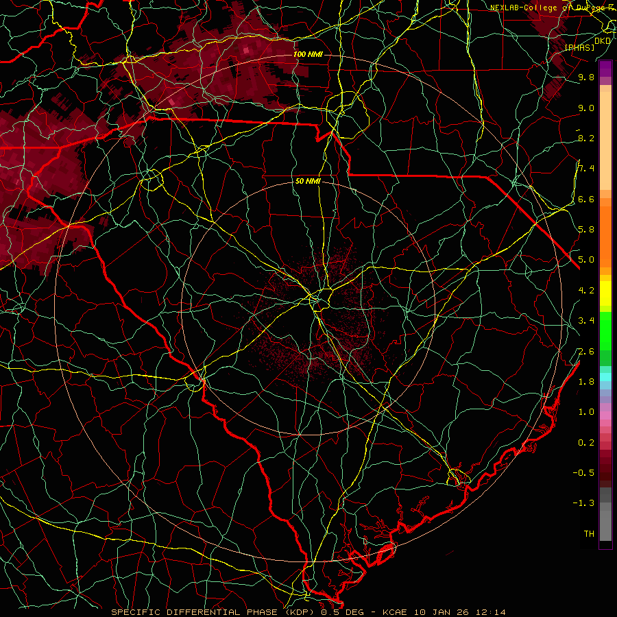
Task: Click the 3.4 legend value
Action: click(x=586, y=321)
